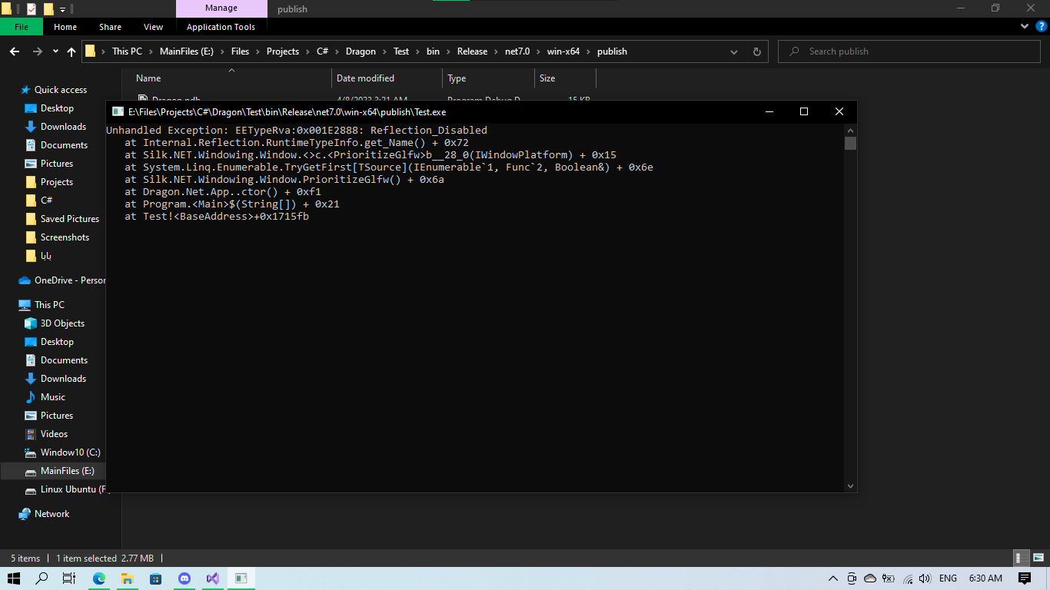The height and width of the screenshot is (590, 1050).
Task: Sort files by the Size column
Action: tap(565, 78)
